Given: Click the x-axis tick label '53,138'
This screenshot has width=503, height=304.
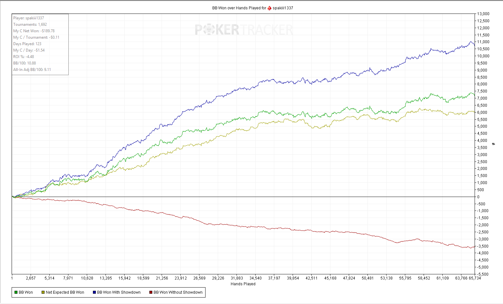Looking at the screenshot, I should (x=387, y=278).
